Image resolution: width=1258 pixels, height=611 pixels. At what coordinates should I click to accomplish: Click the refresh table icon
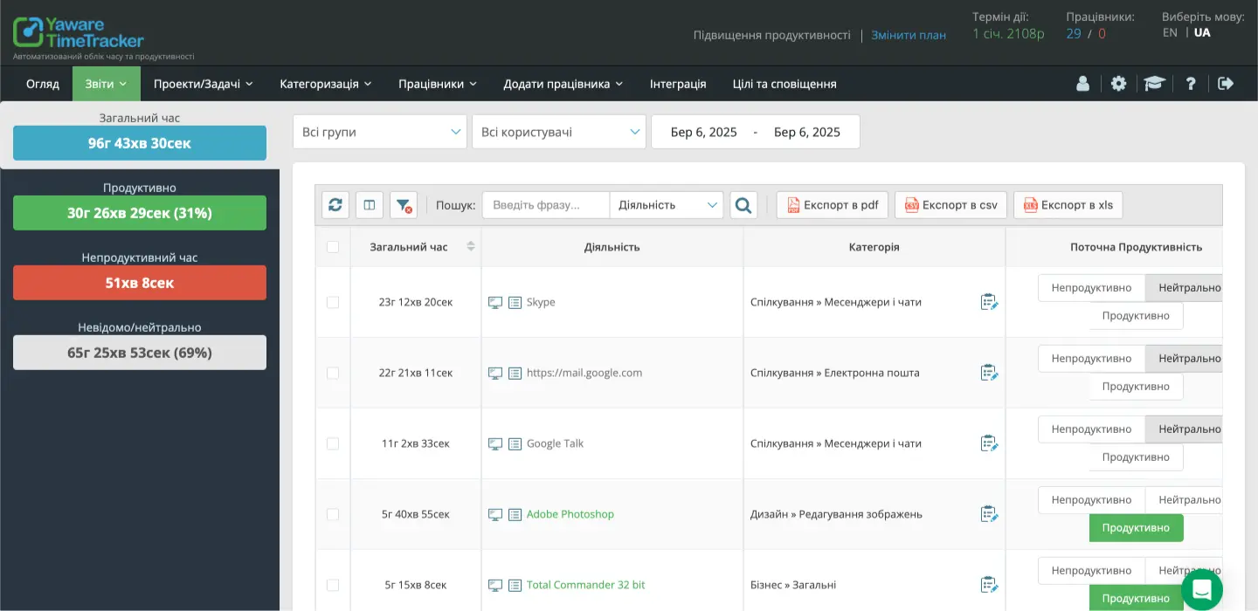pos(335,205)
